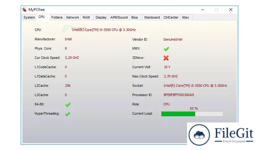Click the Processor ID label
Image resolution: width=259 pixels, height=150 pixels.
click(142, 95)
